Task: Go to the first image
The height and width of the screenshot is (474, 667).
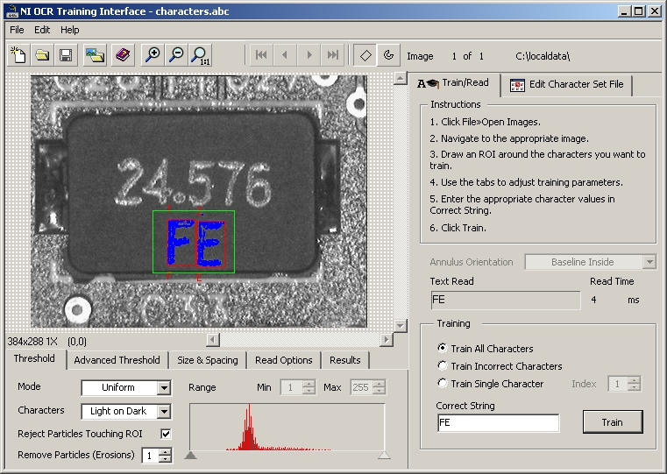Action: [x=261, y=55]
